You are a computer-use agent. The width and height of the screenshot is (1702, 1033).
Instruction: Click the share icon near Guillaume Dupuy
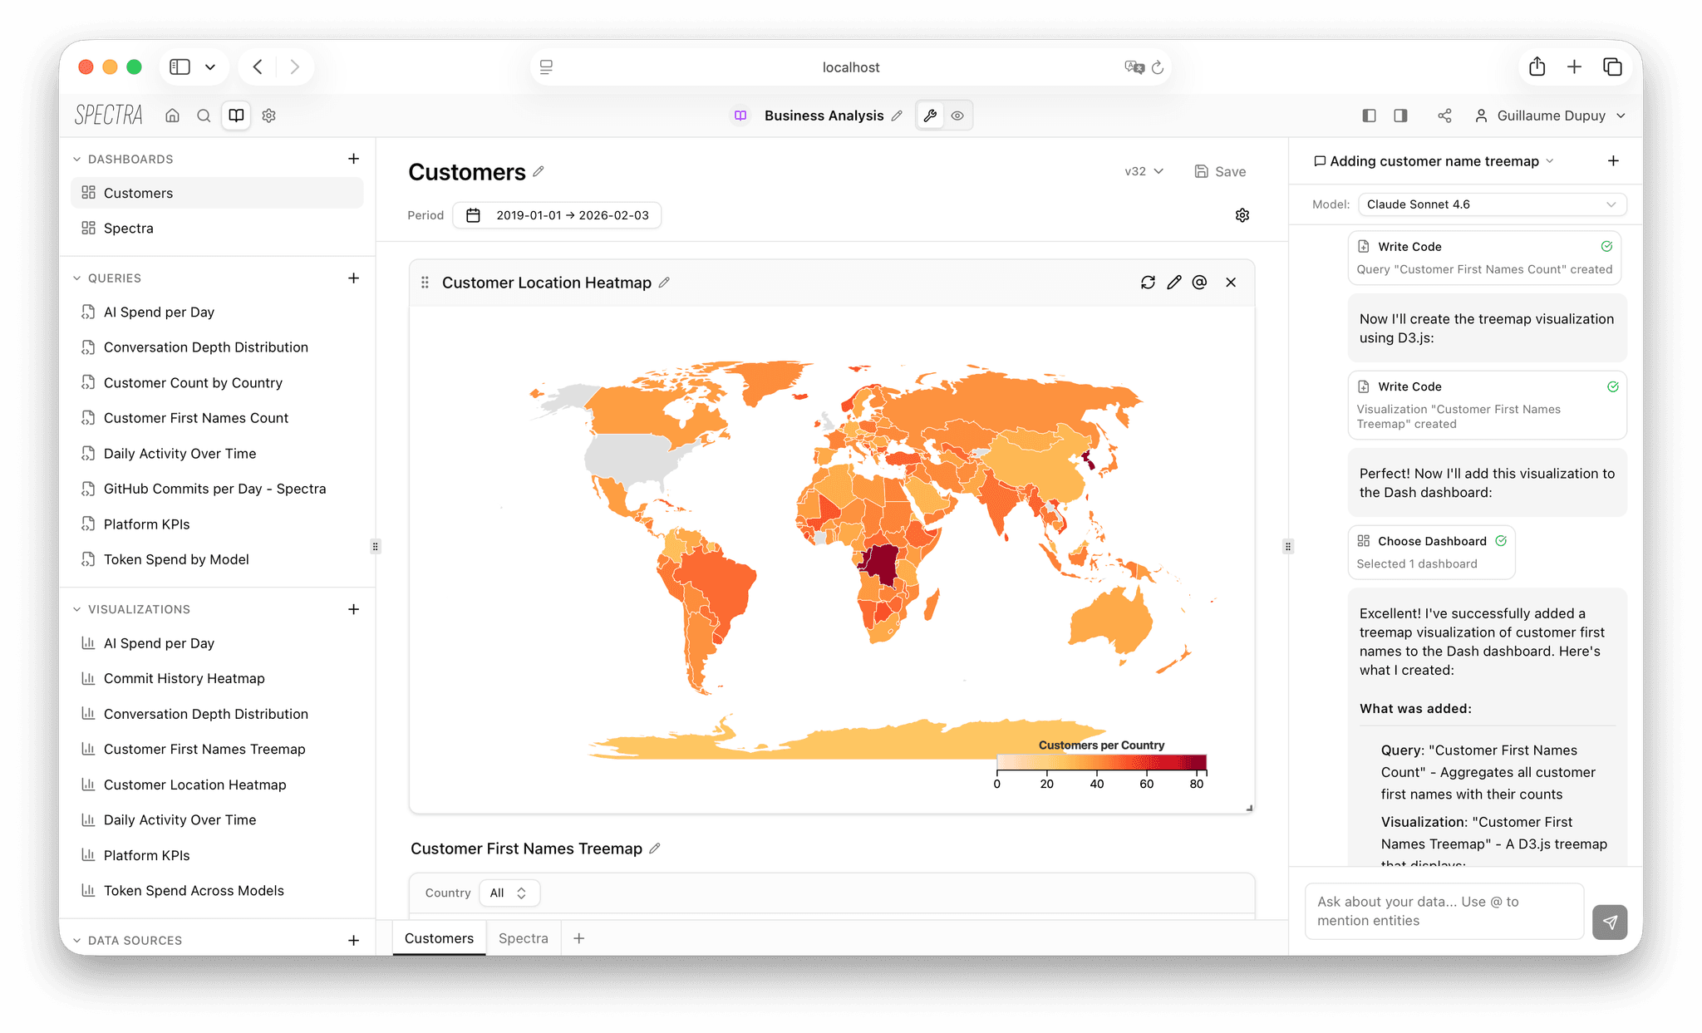(x=1444, y=116)
